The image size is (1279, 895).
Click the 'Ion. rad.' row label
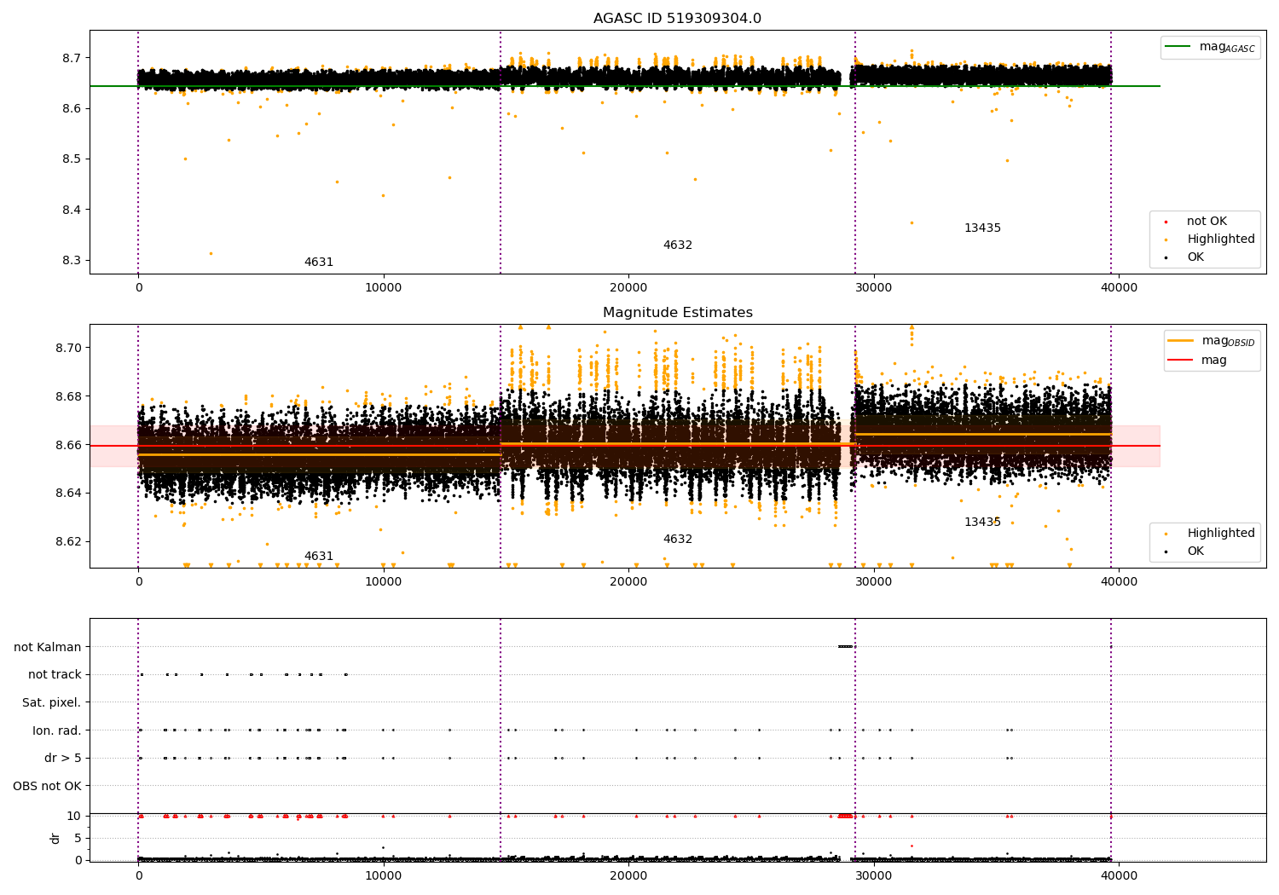[57, 730]
